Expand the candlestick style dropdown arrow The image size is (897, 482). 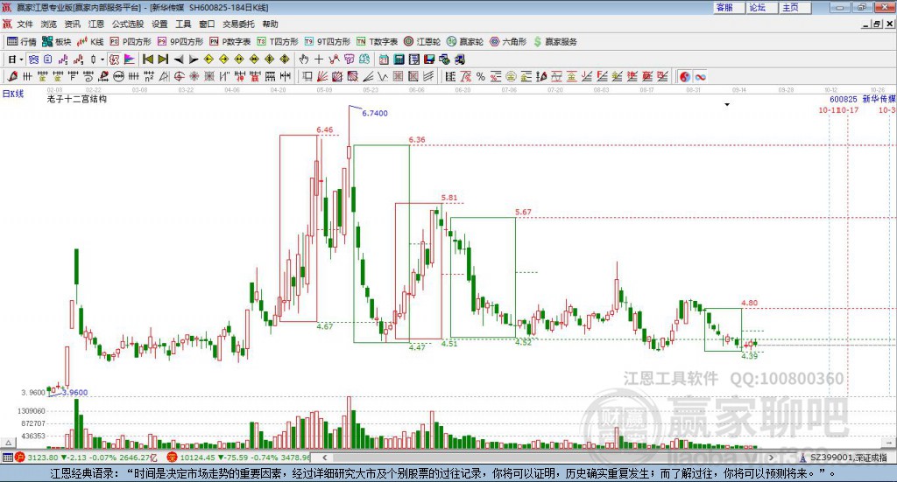[x=102, y=59]
